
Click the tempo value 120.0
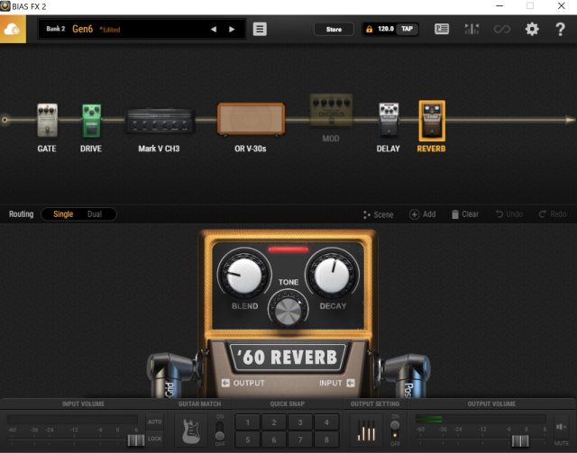(x=385, y=29)
